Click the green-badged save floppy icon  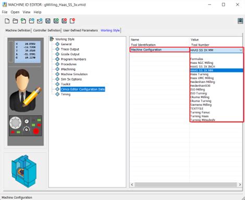click(x=56, y=21)
